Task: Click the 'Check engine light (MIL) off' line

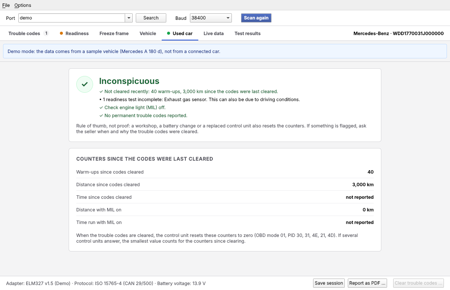Action: pyautogui.click(x=132, y=108)
